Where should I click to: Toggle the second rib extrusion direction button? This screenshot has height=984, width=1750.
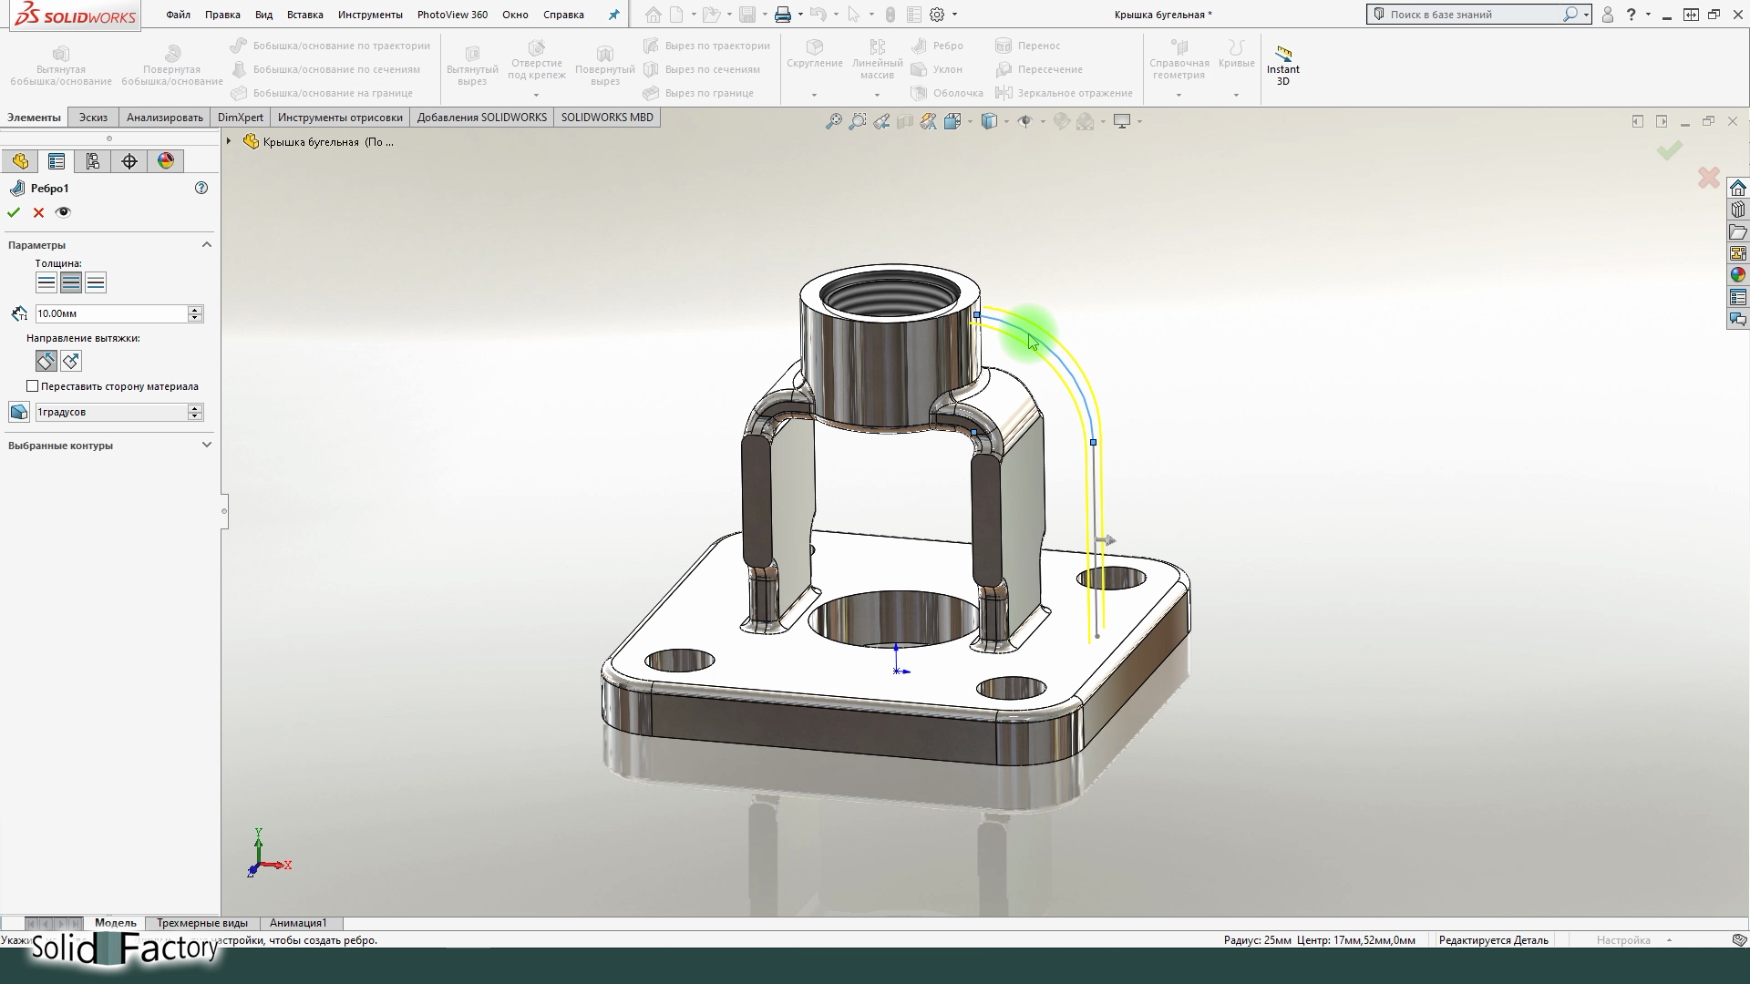point(71,361)
